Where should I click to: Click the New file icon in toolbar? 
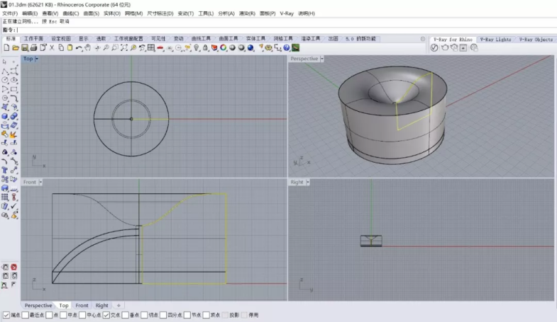coord(6,47)
